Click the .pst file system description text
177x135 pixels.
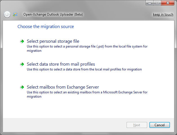[87, 48]
